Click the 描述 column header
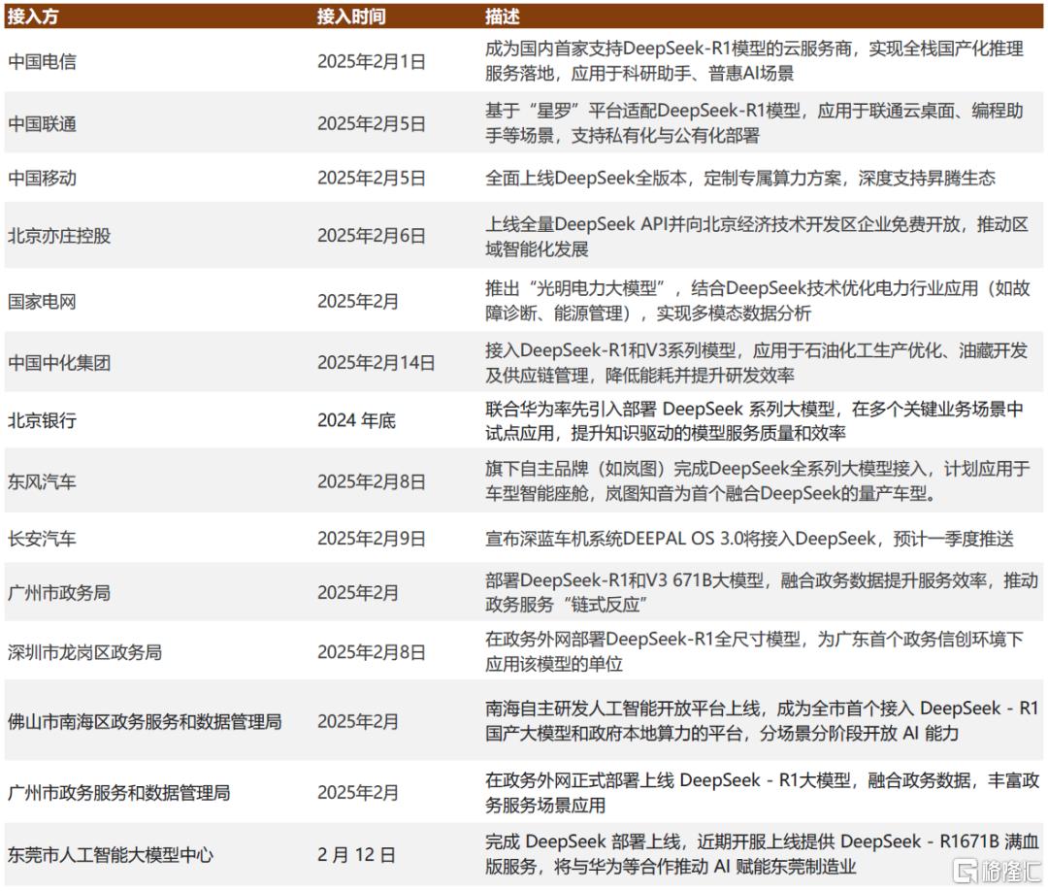This screenshot has width=1048, height=891. (x=503, y=16)
